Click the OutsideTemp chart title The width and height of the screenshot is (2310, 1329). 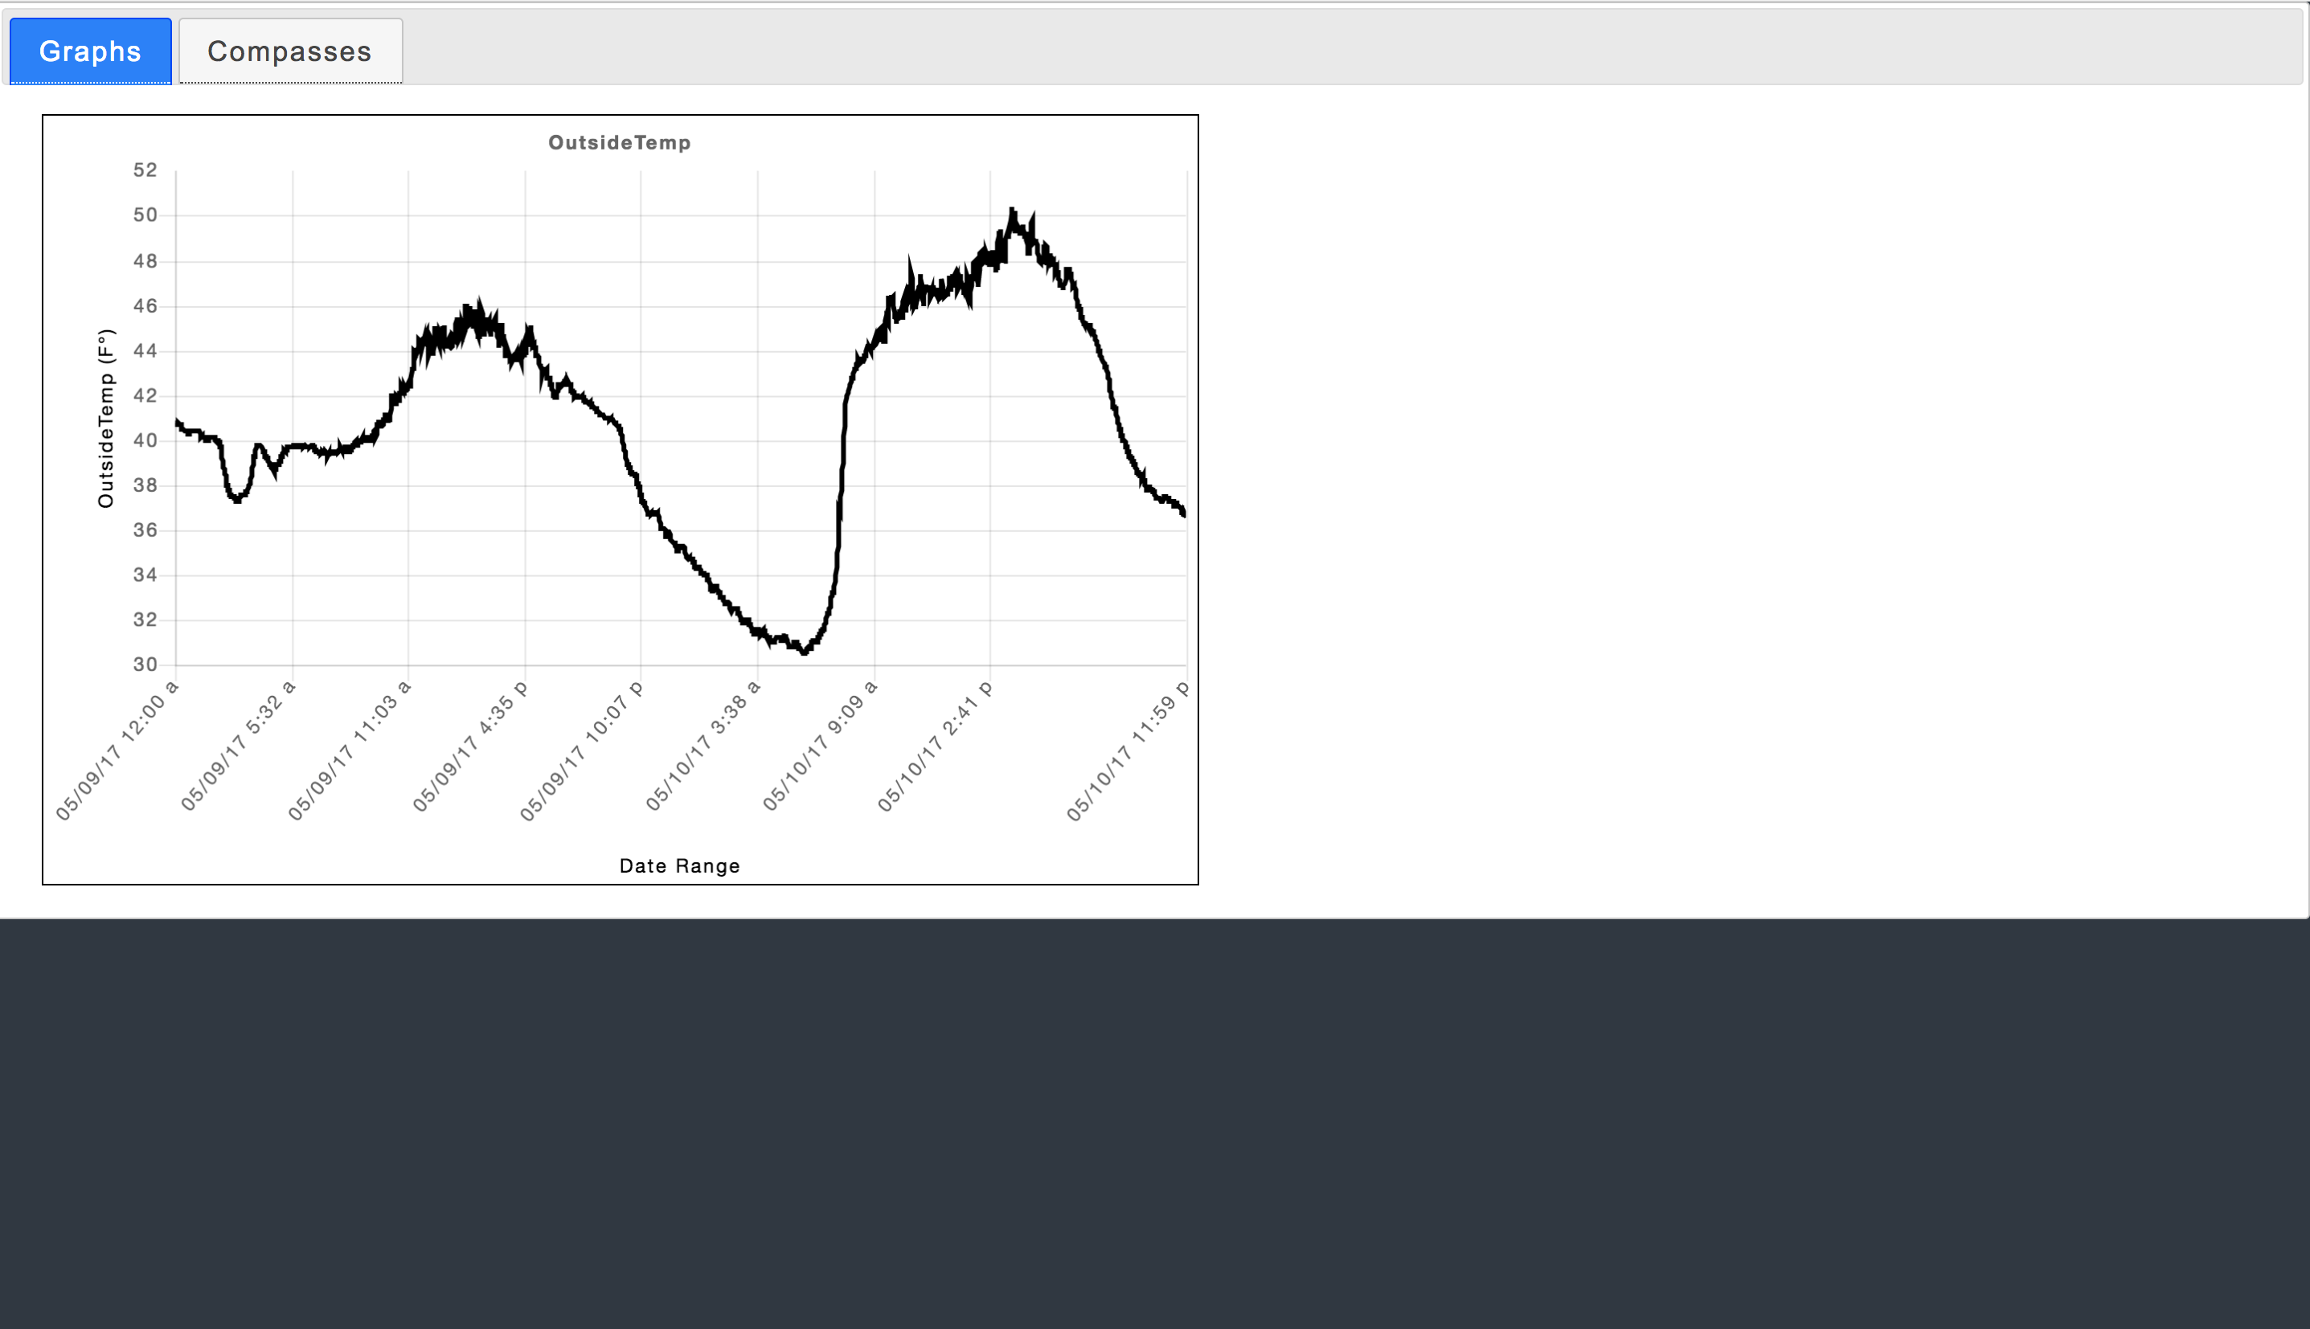click(x=619, y=142)
